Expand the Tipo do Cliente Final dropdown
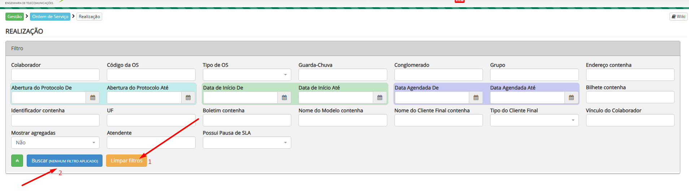This screenshot has width=689, height=196. [534, 120]
